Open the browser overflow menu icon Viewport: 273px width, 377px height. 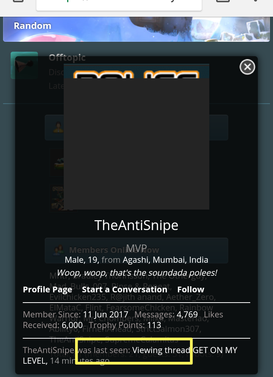point(256,1)
